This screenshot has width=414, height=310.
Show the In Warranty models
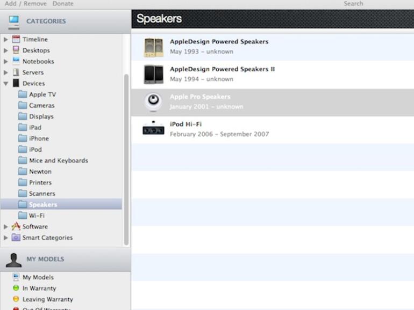(39, 289)
